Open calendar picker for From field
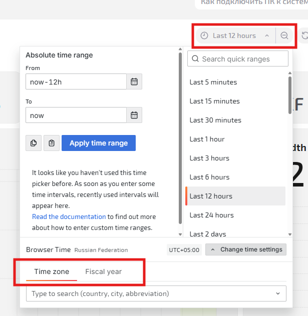Viewport: 308px width, 316px height. 134,81
